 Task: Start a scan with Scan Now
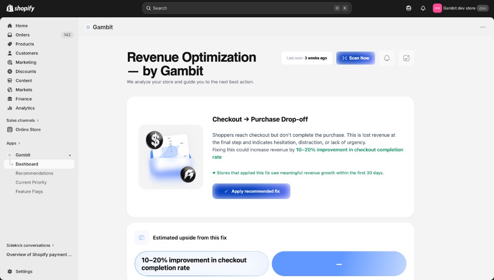356,58
